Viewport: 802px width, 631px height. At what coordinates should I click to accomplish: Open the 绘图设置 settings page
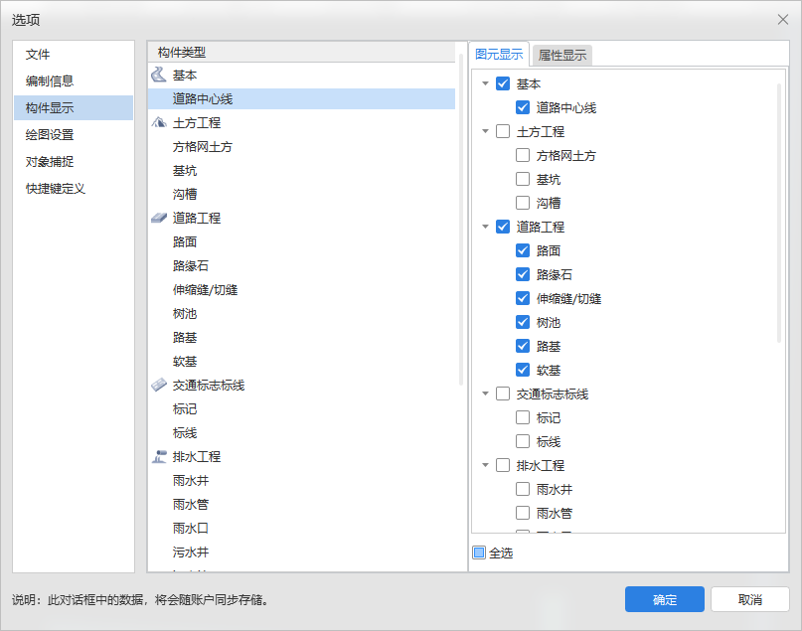click(50, 134)
